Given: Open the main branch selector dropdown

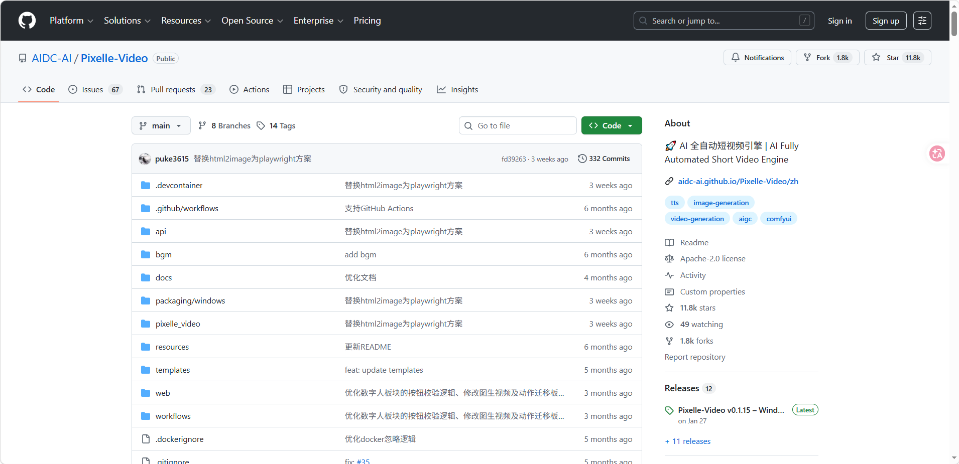Looking at the screenshot, I should [x=161, y=125].
